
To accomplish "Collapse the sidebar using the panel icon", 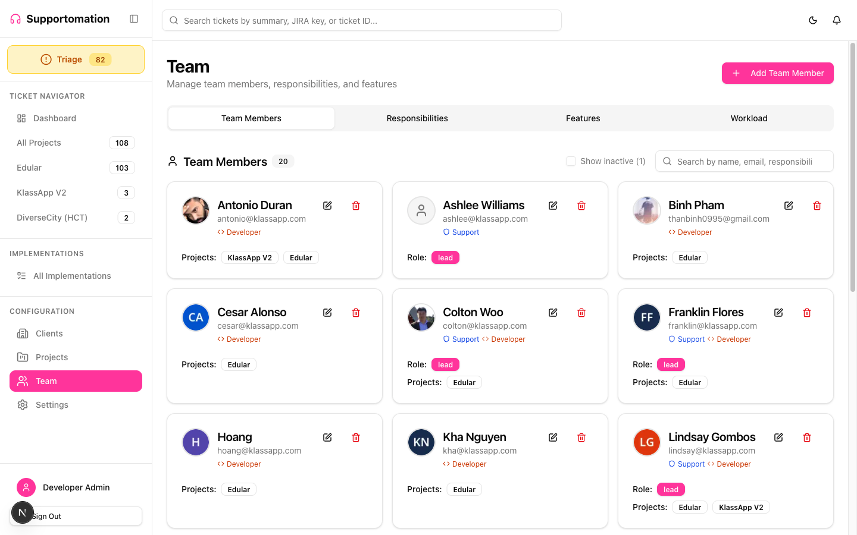I will click(x=133, y=18).
